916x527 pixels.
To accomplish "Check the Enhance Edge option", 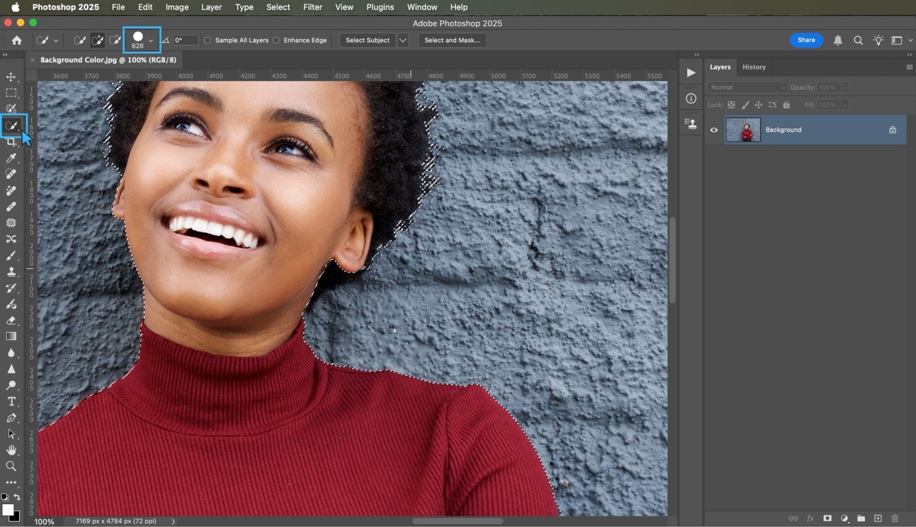I will coord(276,40).
